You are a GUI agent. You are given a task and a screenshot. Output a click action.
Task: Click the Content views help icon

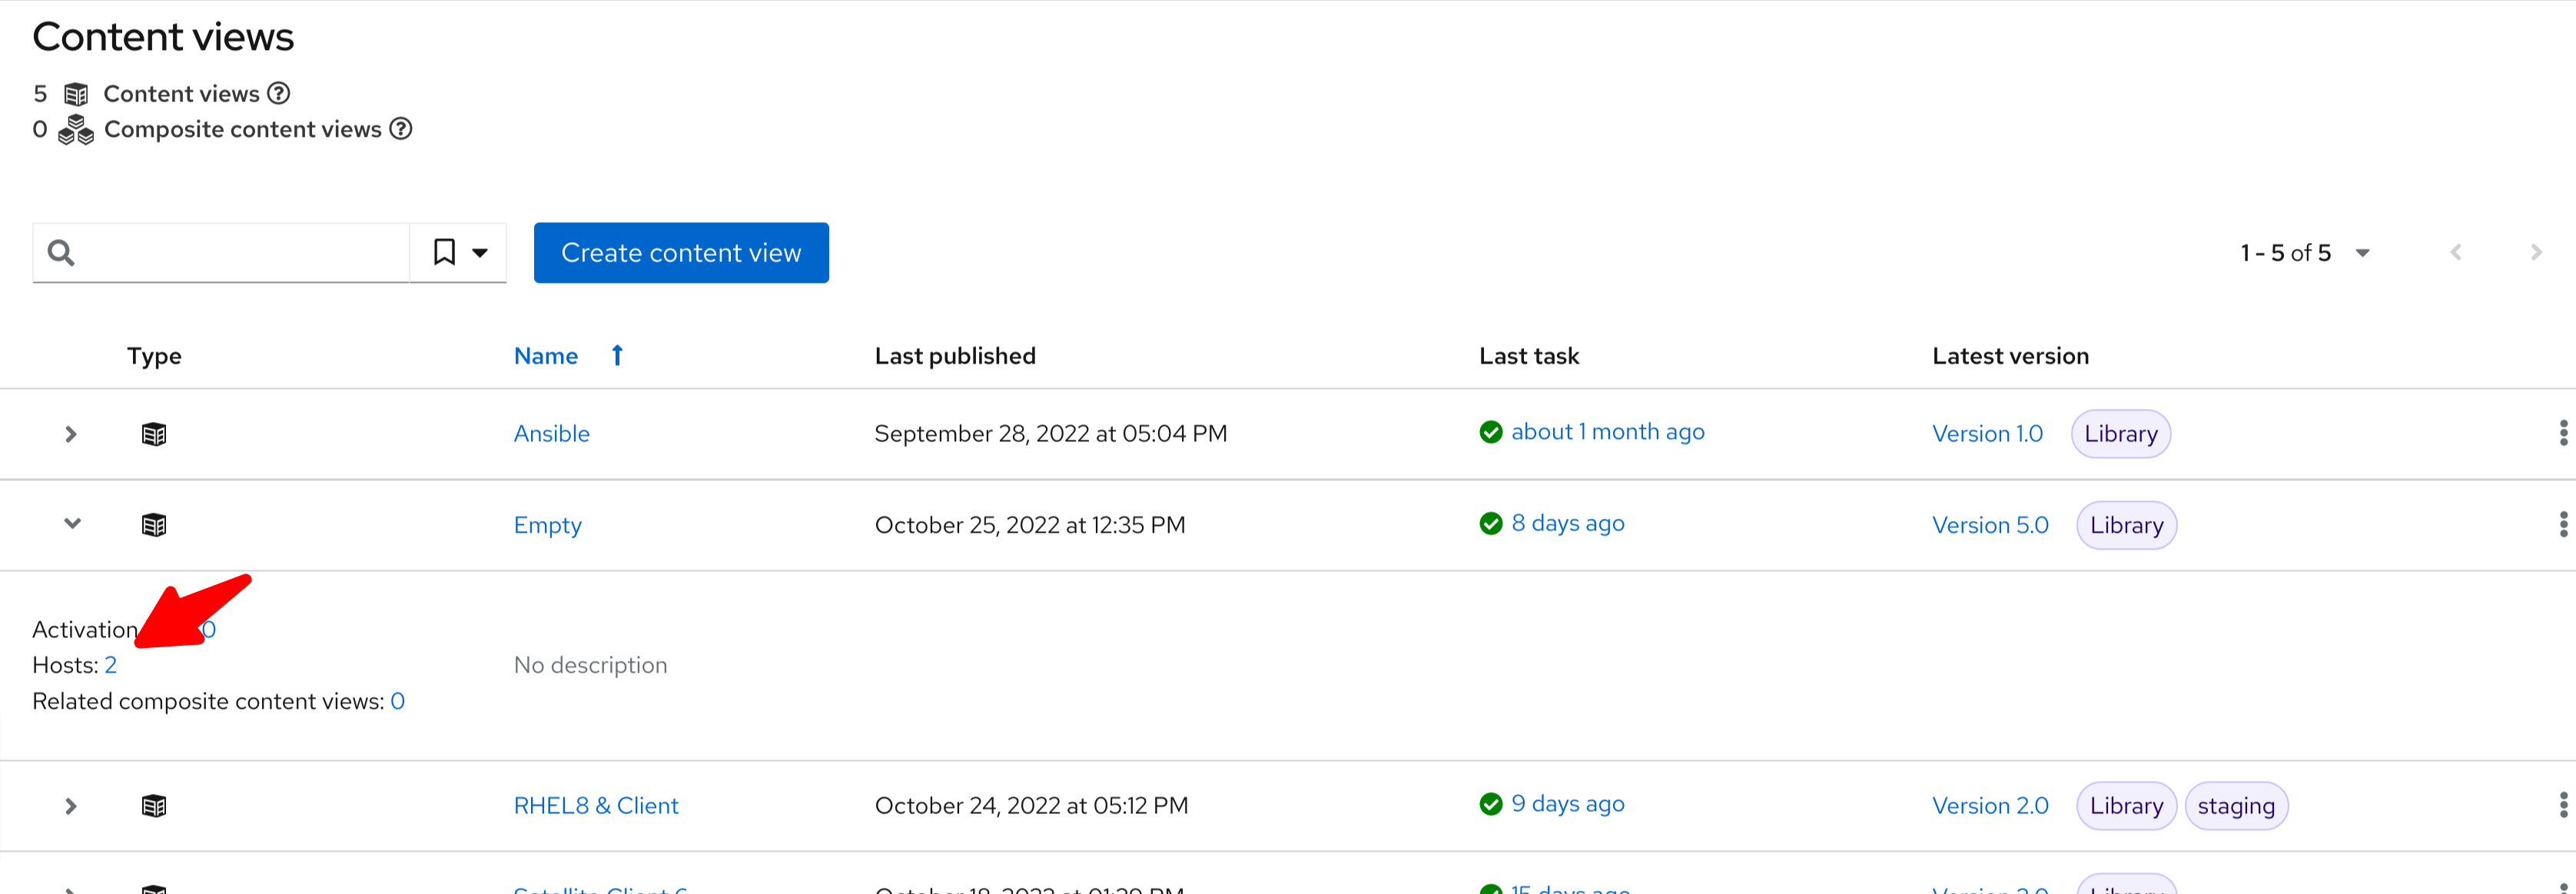click(279, 93)
